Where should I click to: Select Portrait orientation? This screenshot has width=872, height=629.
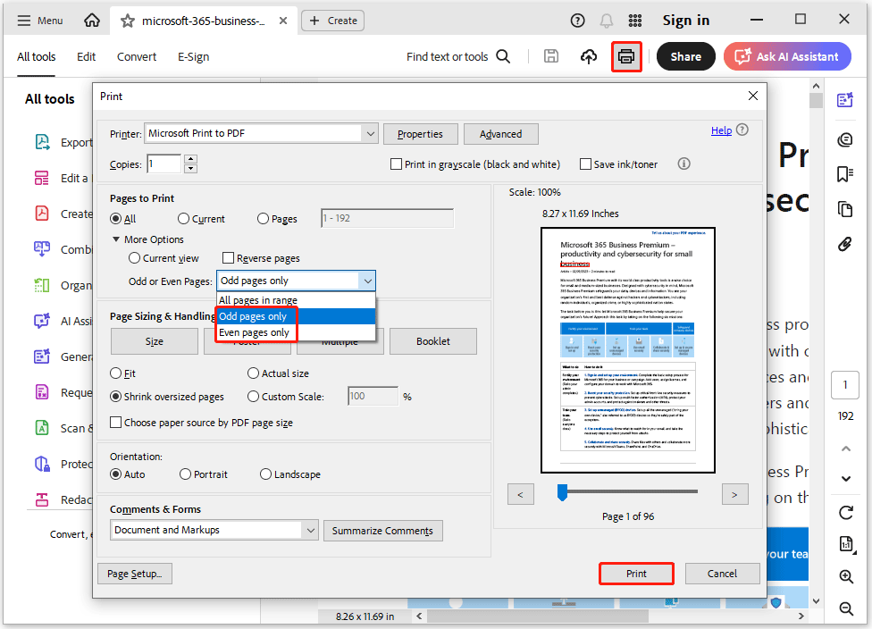[185, 474]
